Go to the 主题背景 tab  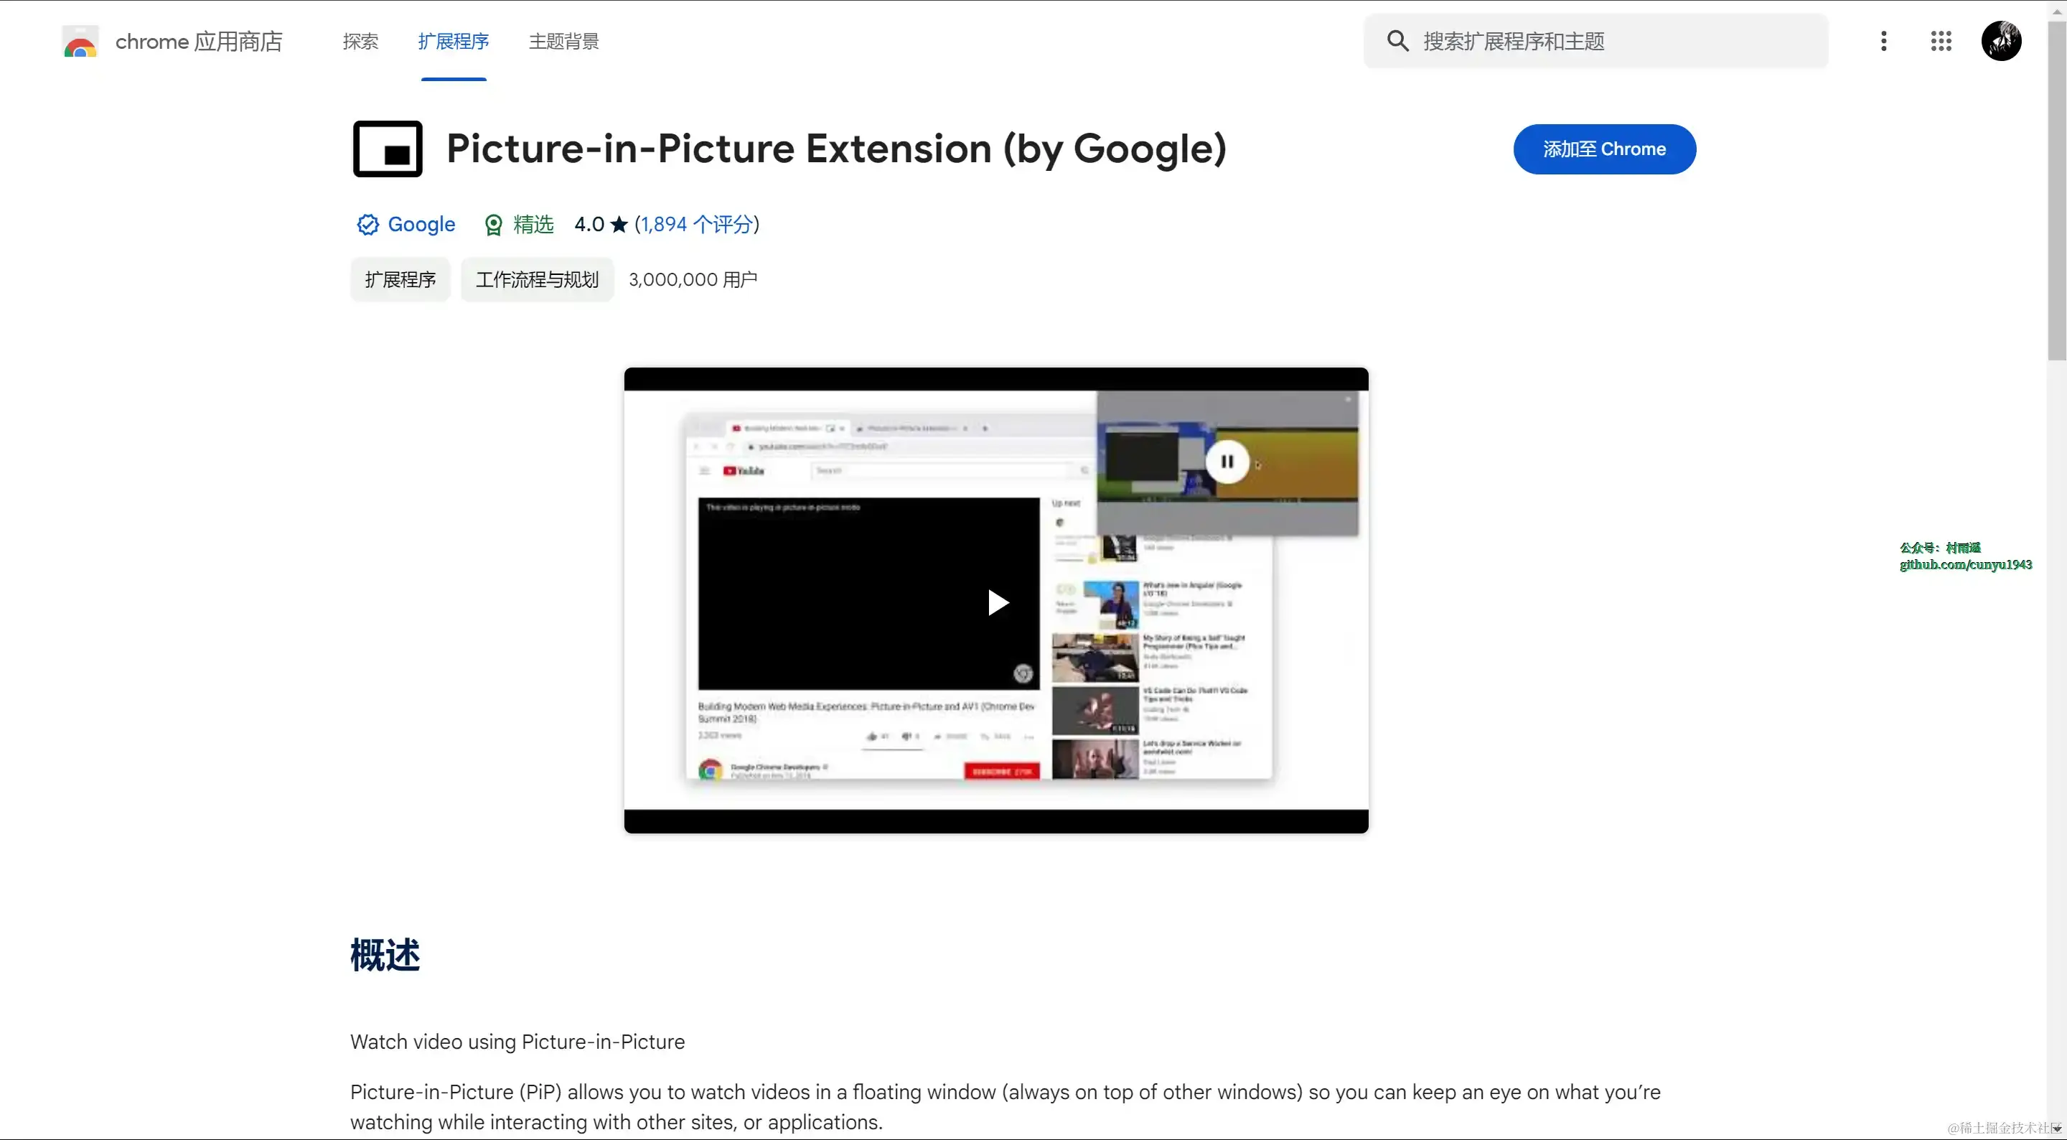tap(563, 42)
